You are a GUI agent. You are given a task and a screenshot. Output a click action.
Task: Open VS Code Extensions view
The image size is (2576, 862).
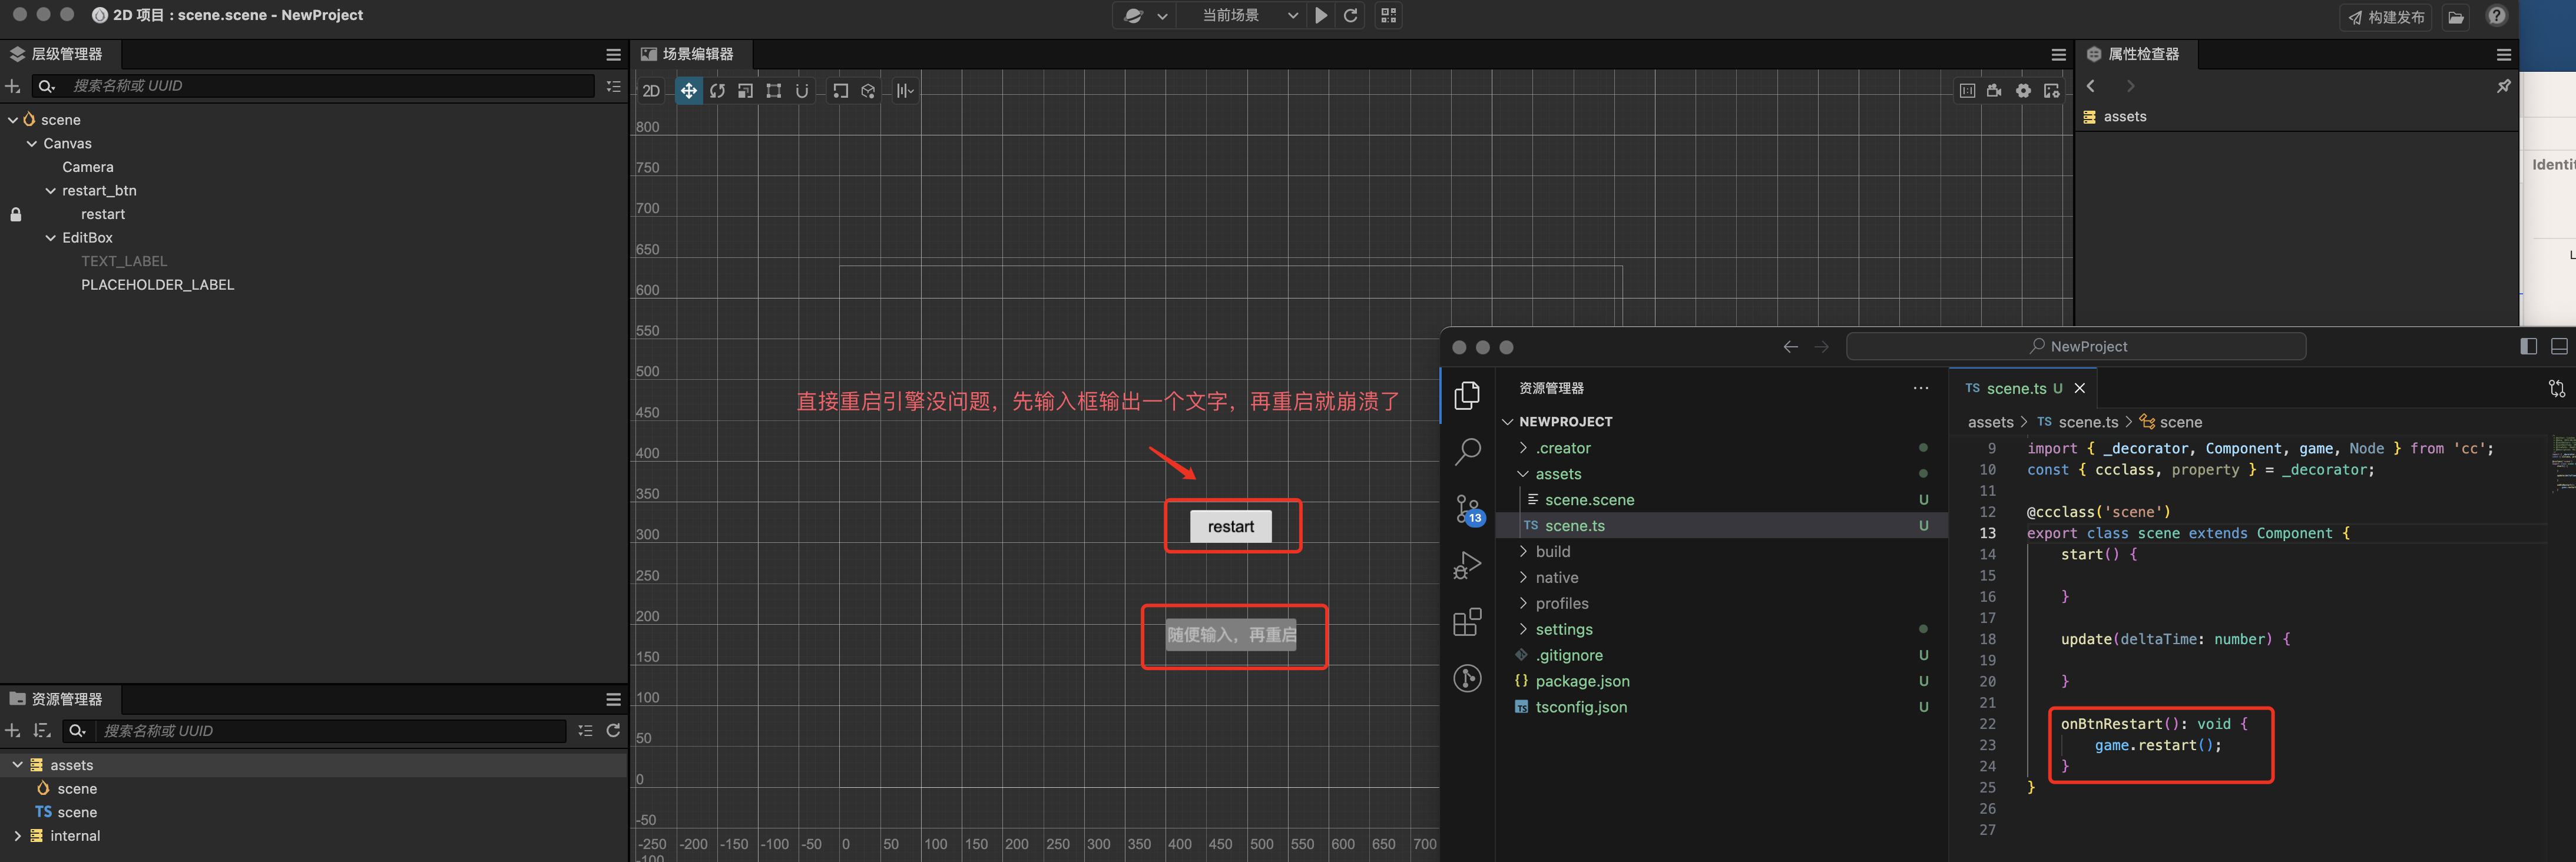[1467, 622]
